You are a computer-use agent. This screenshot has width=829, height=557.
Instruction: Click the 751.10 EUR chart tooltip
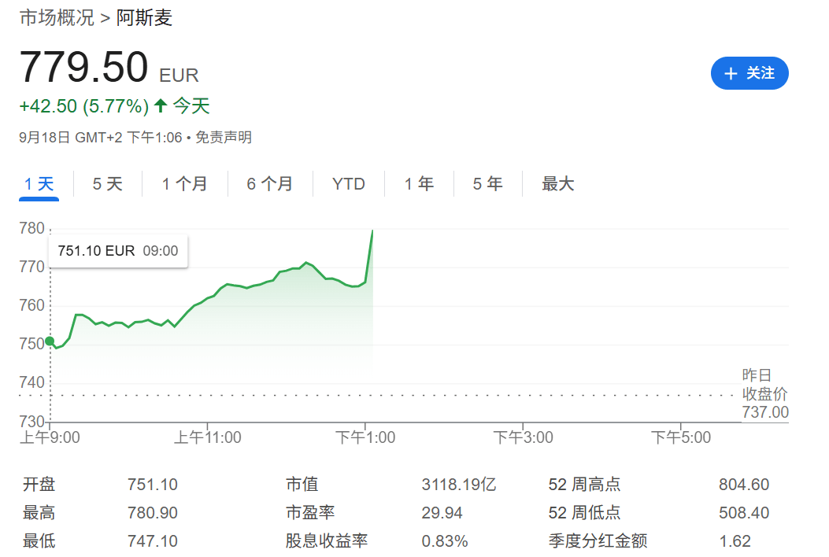coord(118,251)
